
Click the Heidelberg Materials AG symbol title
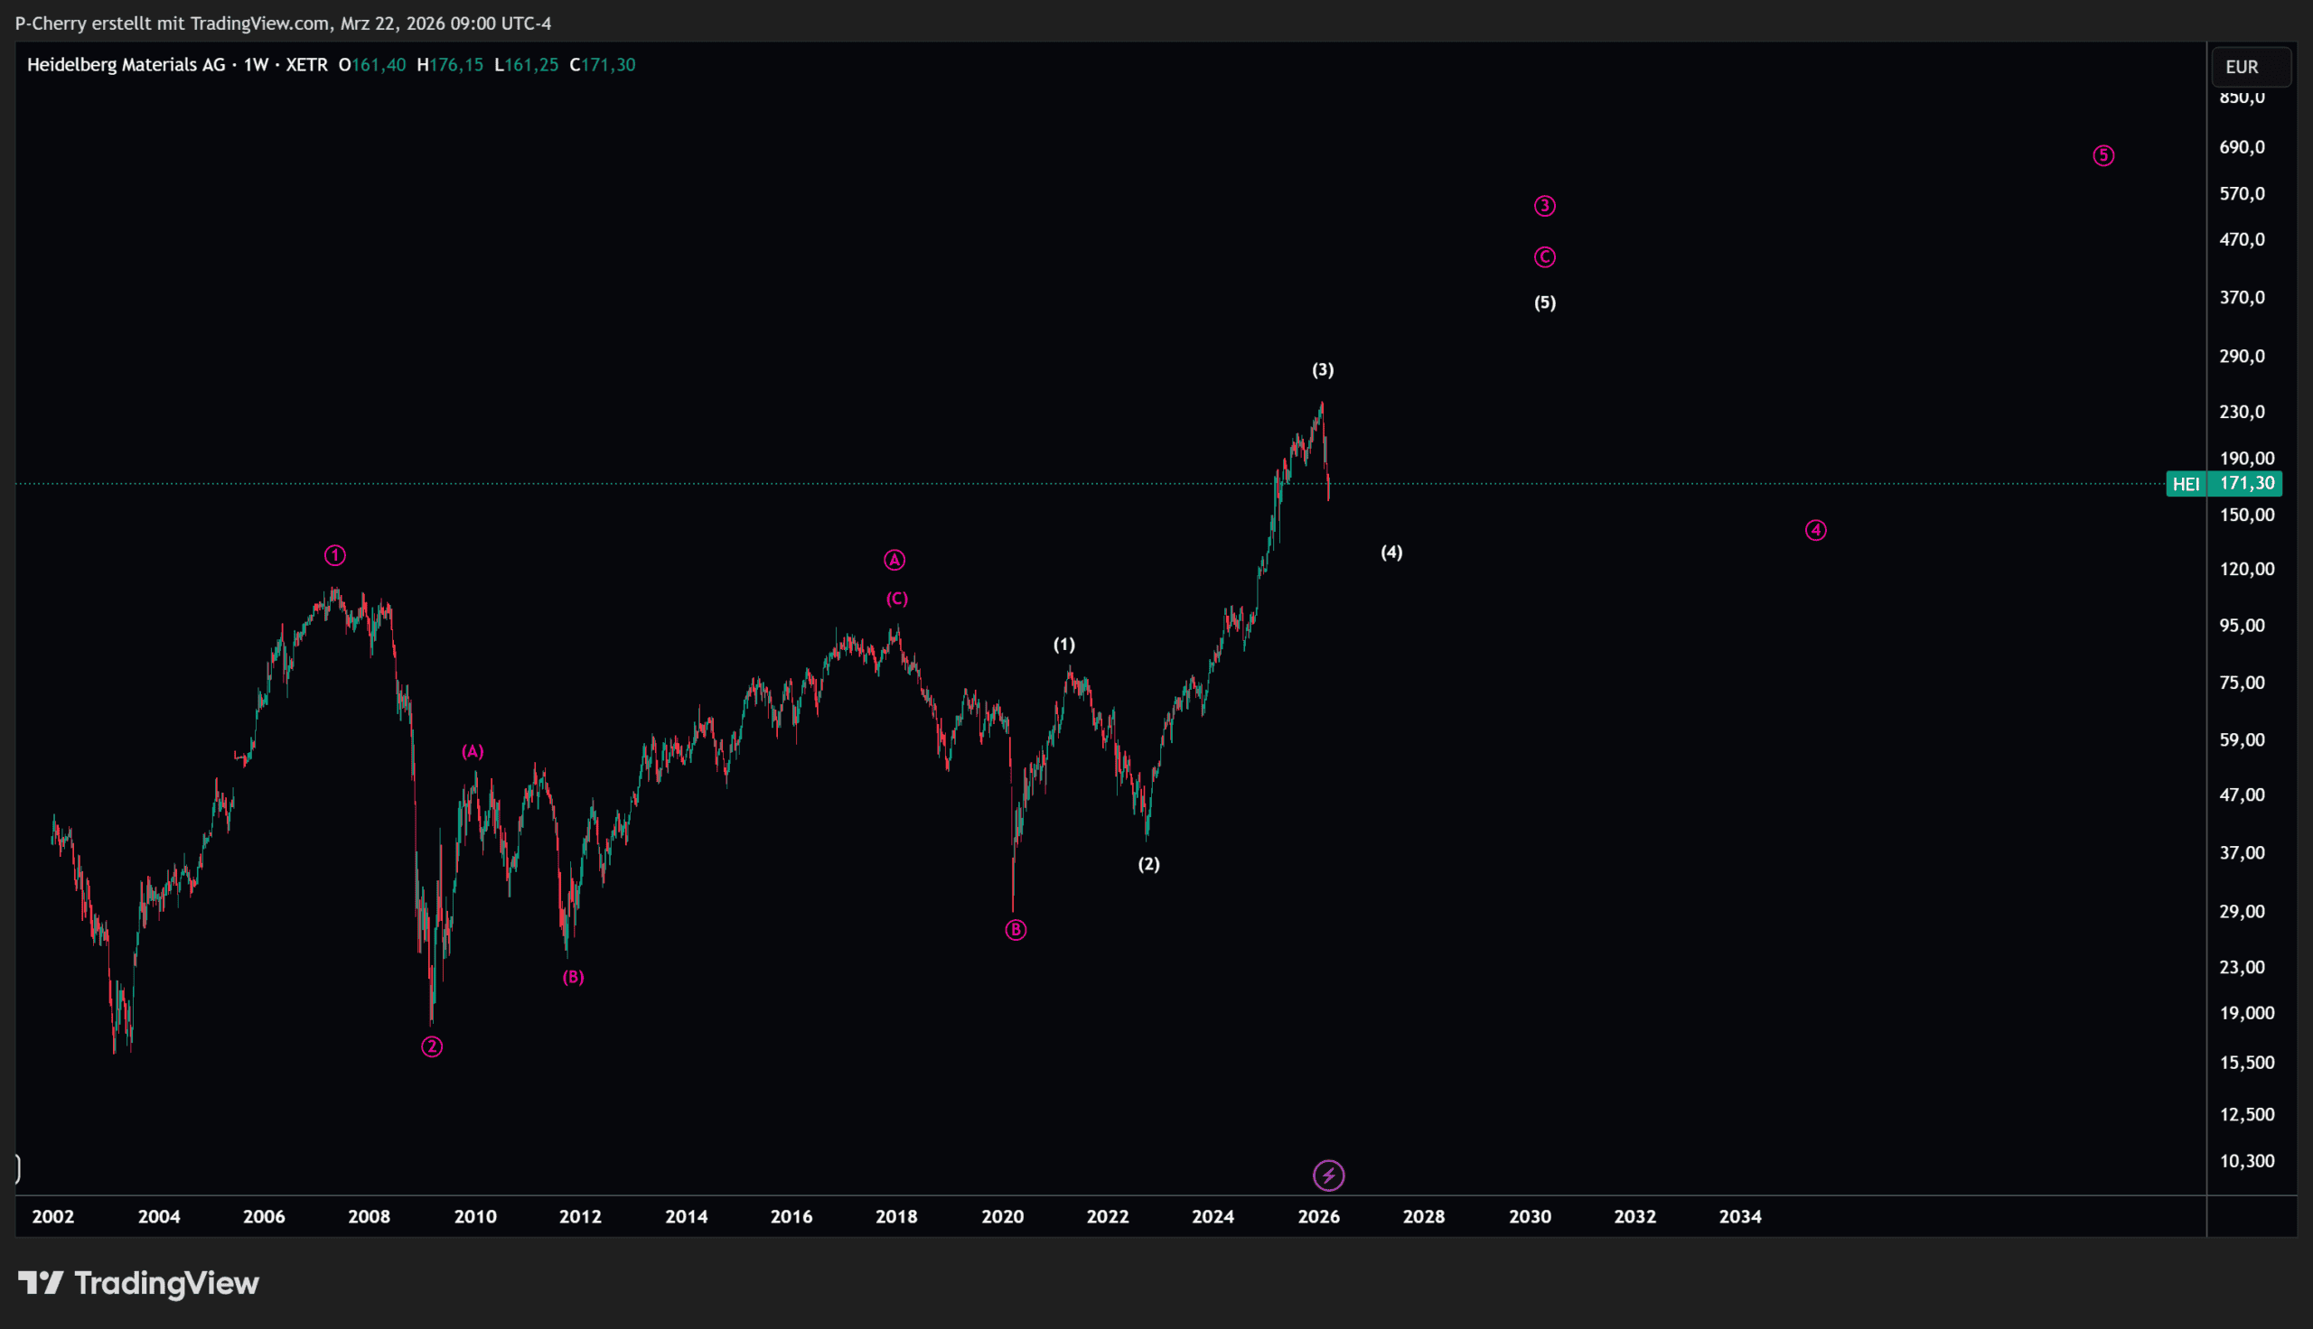click(x=126, y=65)
